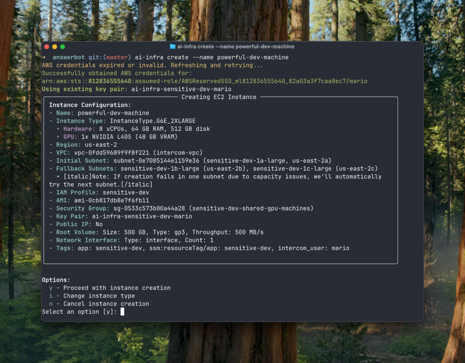Click Root Volume 'Size: 500 GB, Type: gp3'
The height and width of the screenshot is (363, 465).
[144, 233]
